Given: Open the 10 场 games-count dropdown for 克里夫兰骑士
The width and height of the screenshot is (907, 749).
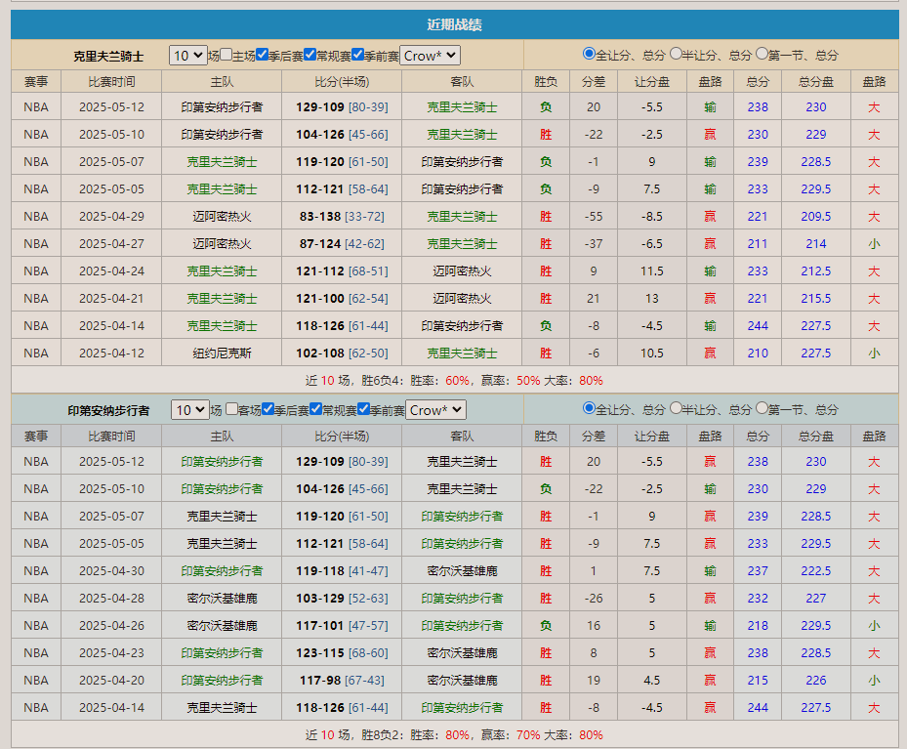Looking at the screenshot, I should (186, 56).
